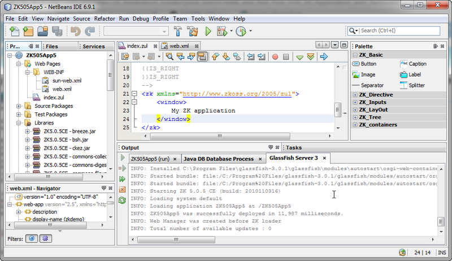452x261 pixels.
Task: Open the Tasks panel
Action: (x=294, y=147)
